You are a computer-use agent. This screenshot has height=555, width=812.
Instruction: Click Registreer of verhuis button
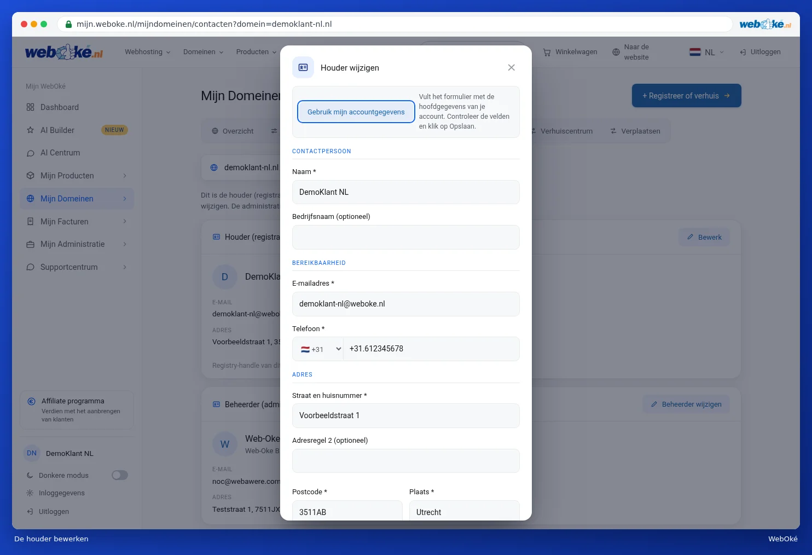click(687, 96)
